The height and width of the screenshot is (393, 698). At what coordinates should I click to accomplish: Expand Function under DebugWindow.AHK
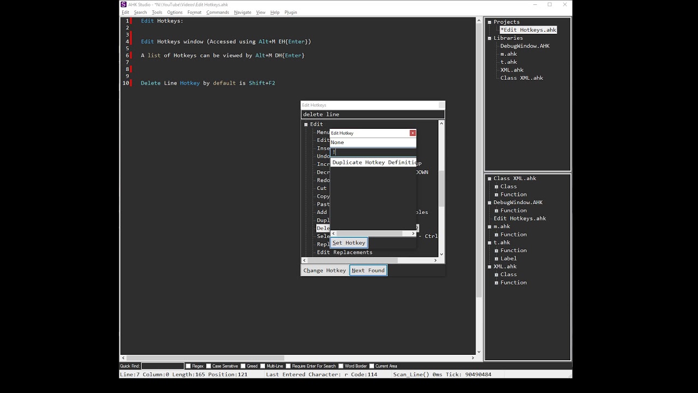pyautogui.click(x=496, y=211)
